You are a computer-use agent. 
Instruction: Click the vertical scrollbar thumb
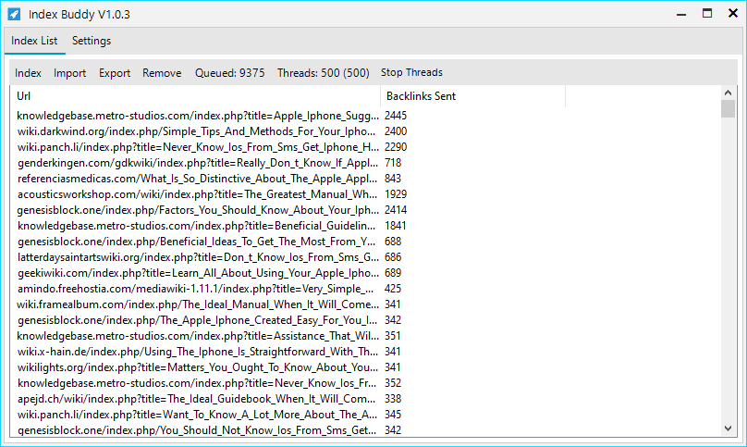pos(728,109)
